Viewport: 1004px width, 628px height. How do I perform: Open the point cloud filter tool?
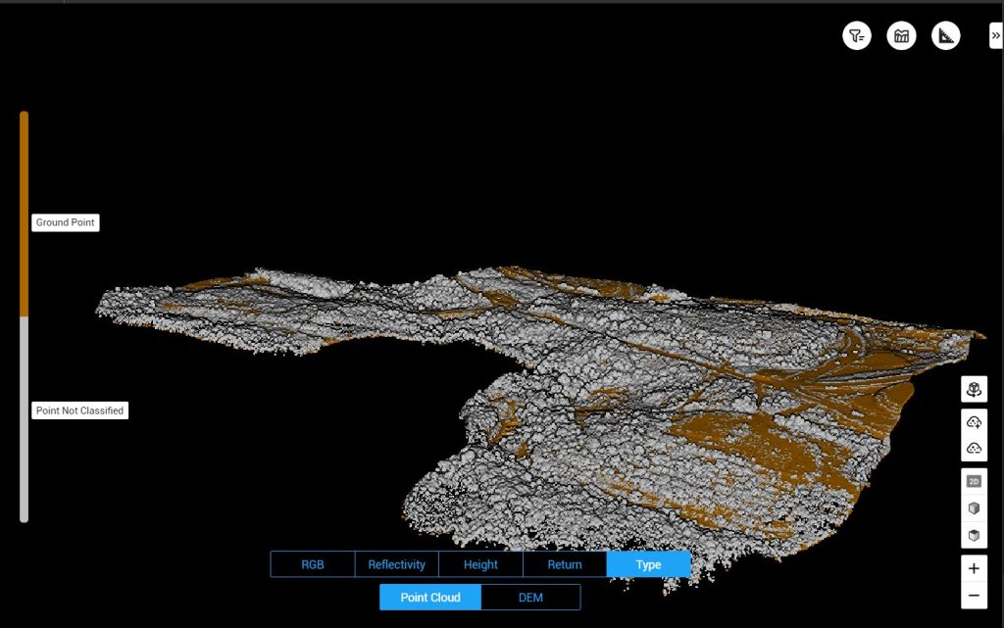point(857,36)
